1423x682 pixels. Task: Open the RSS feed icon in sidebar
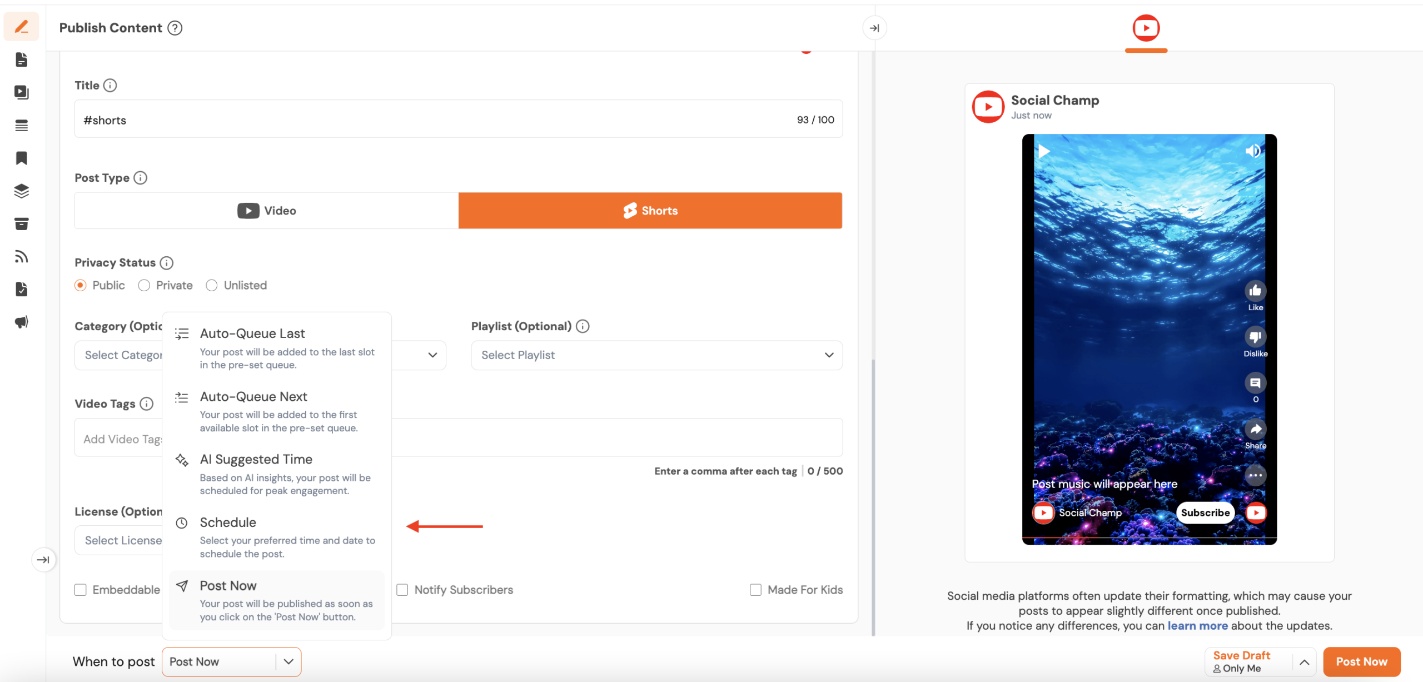pos(21,256)
